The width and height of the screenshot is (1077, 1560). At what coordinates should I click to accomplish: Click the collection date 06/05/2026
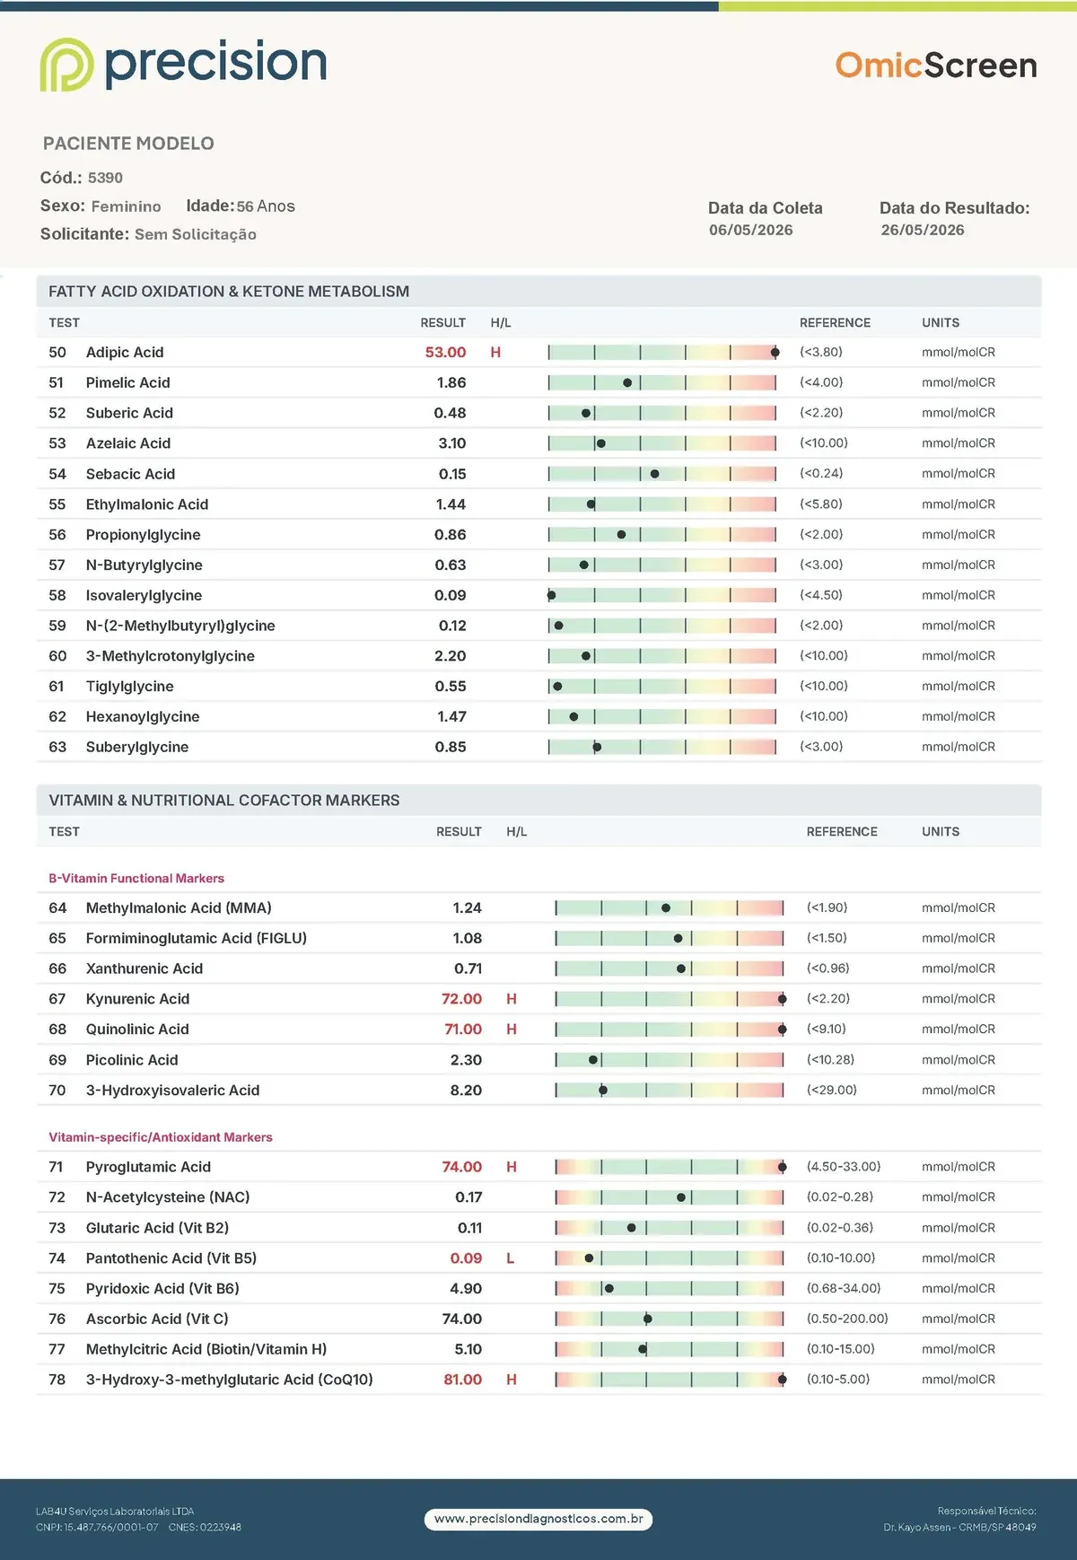751,230
